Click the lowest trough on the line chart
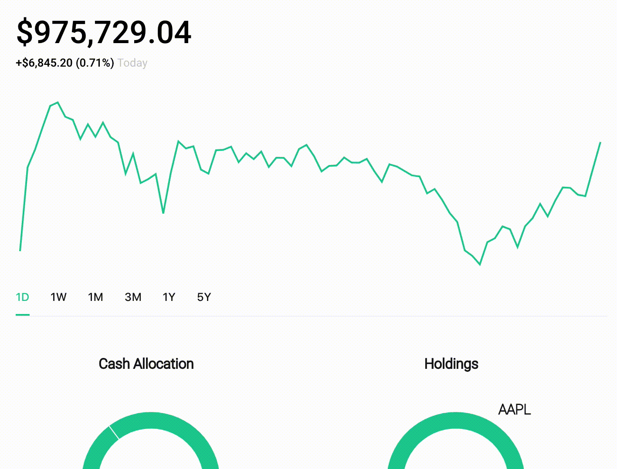 click(480, 264)
